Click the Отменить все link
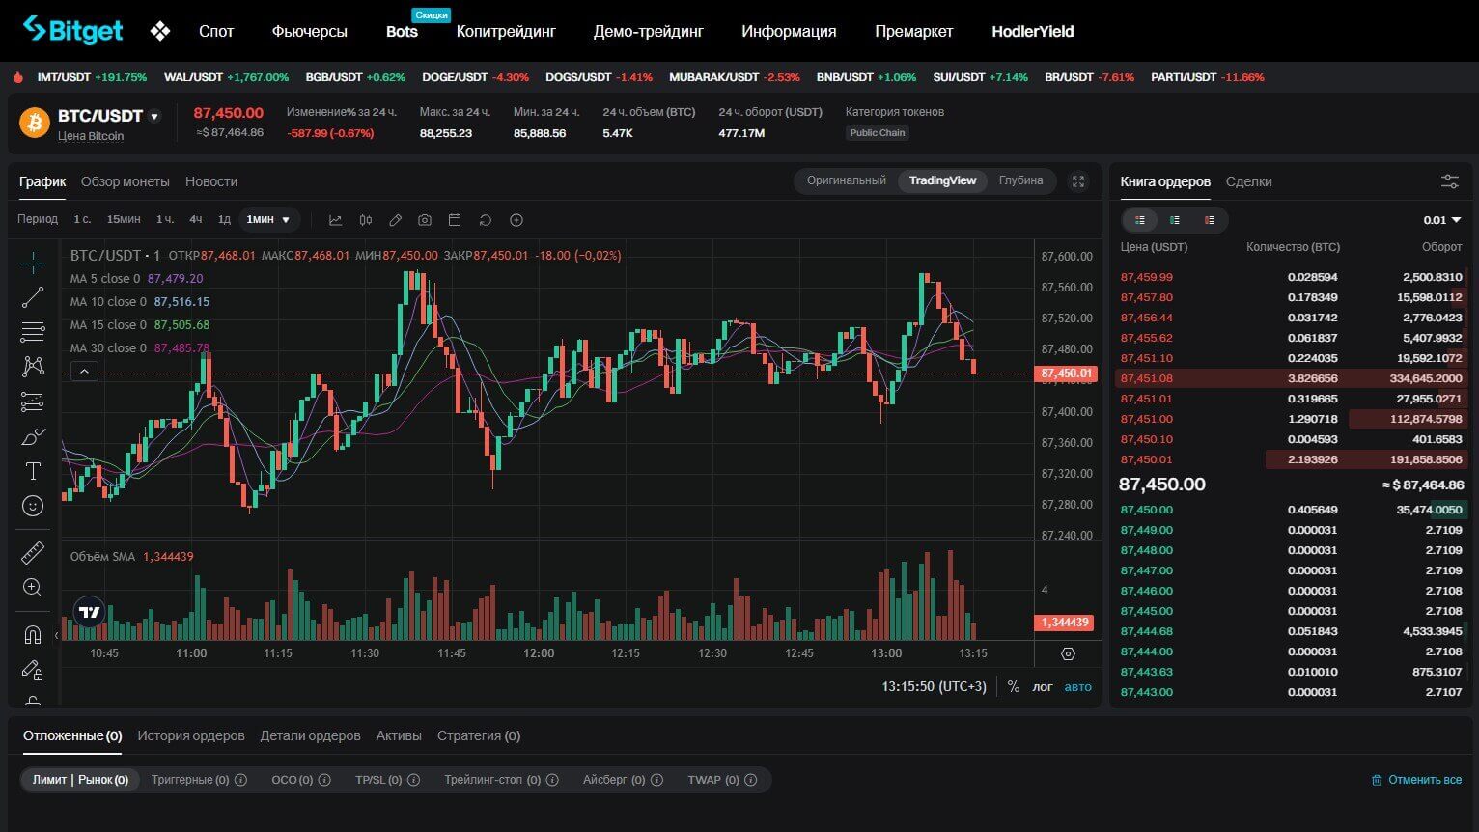The width and height of the screenshot is (1479, 832). (x=1416, y=780)
